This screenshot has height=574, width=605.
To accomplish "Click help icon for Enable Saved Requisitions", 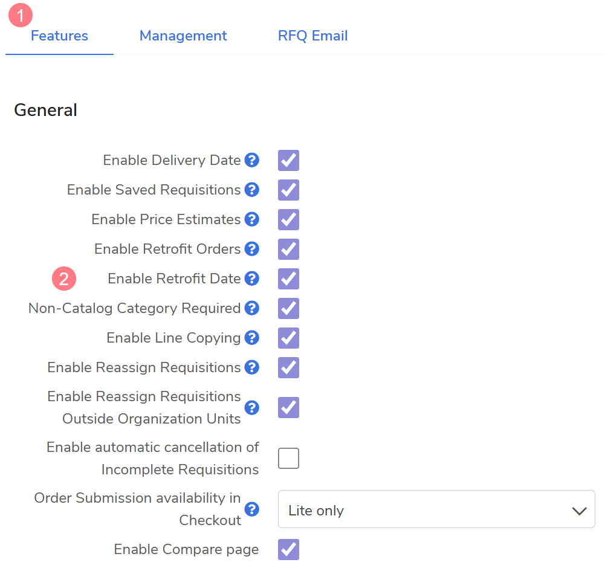I will 252,190.
